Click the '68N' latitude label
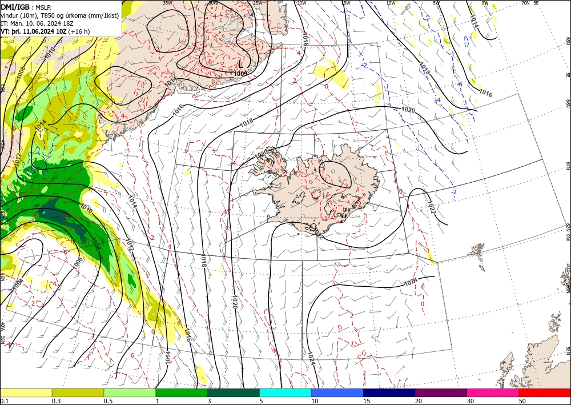 coord(568,41)
